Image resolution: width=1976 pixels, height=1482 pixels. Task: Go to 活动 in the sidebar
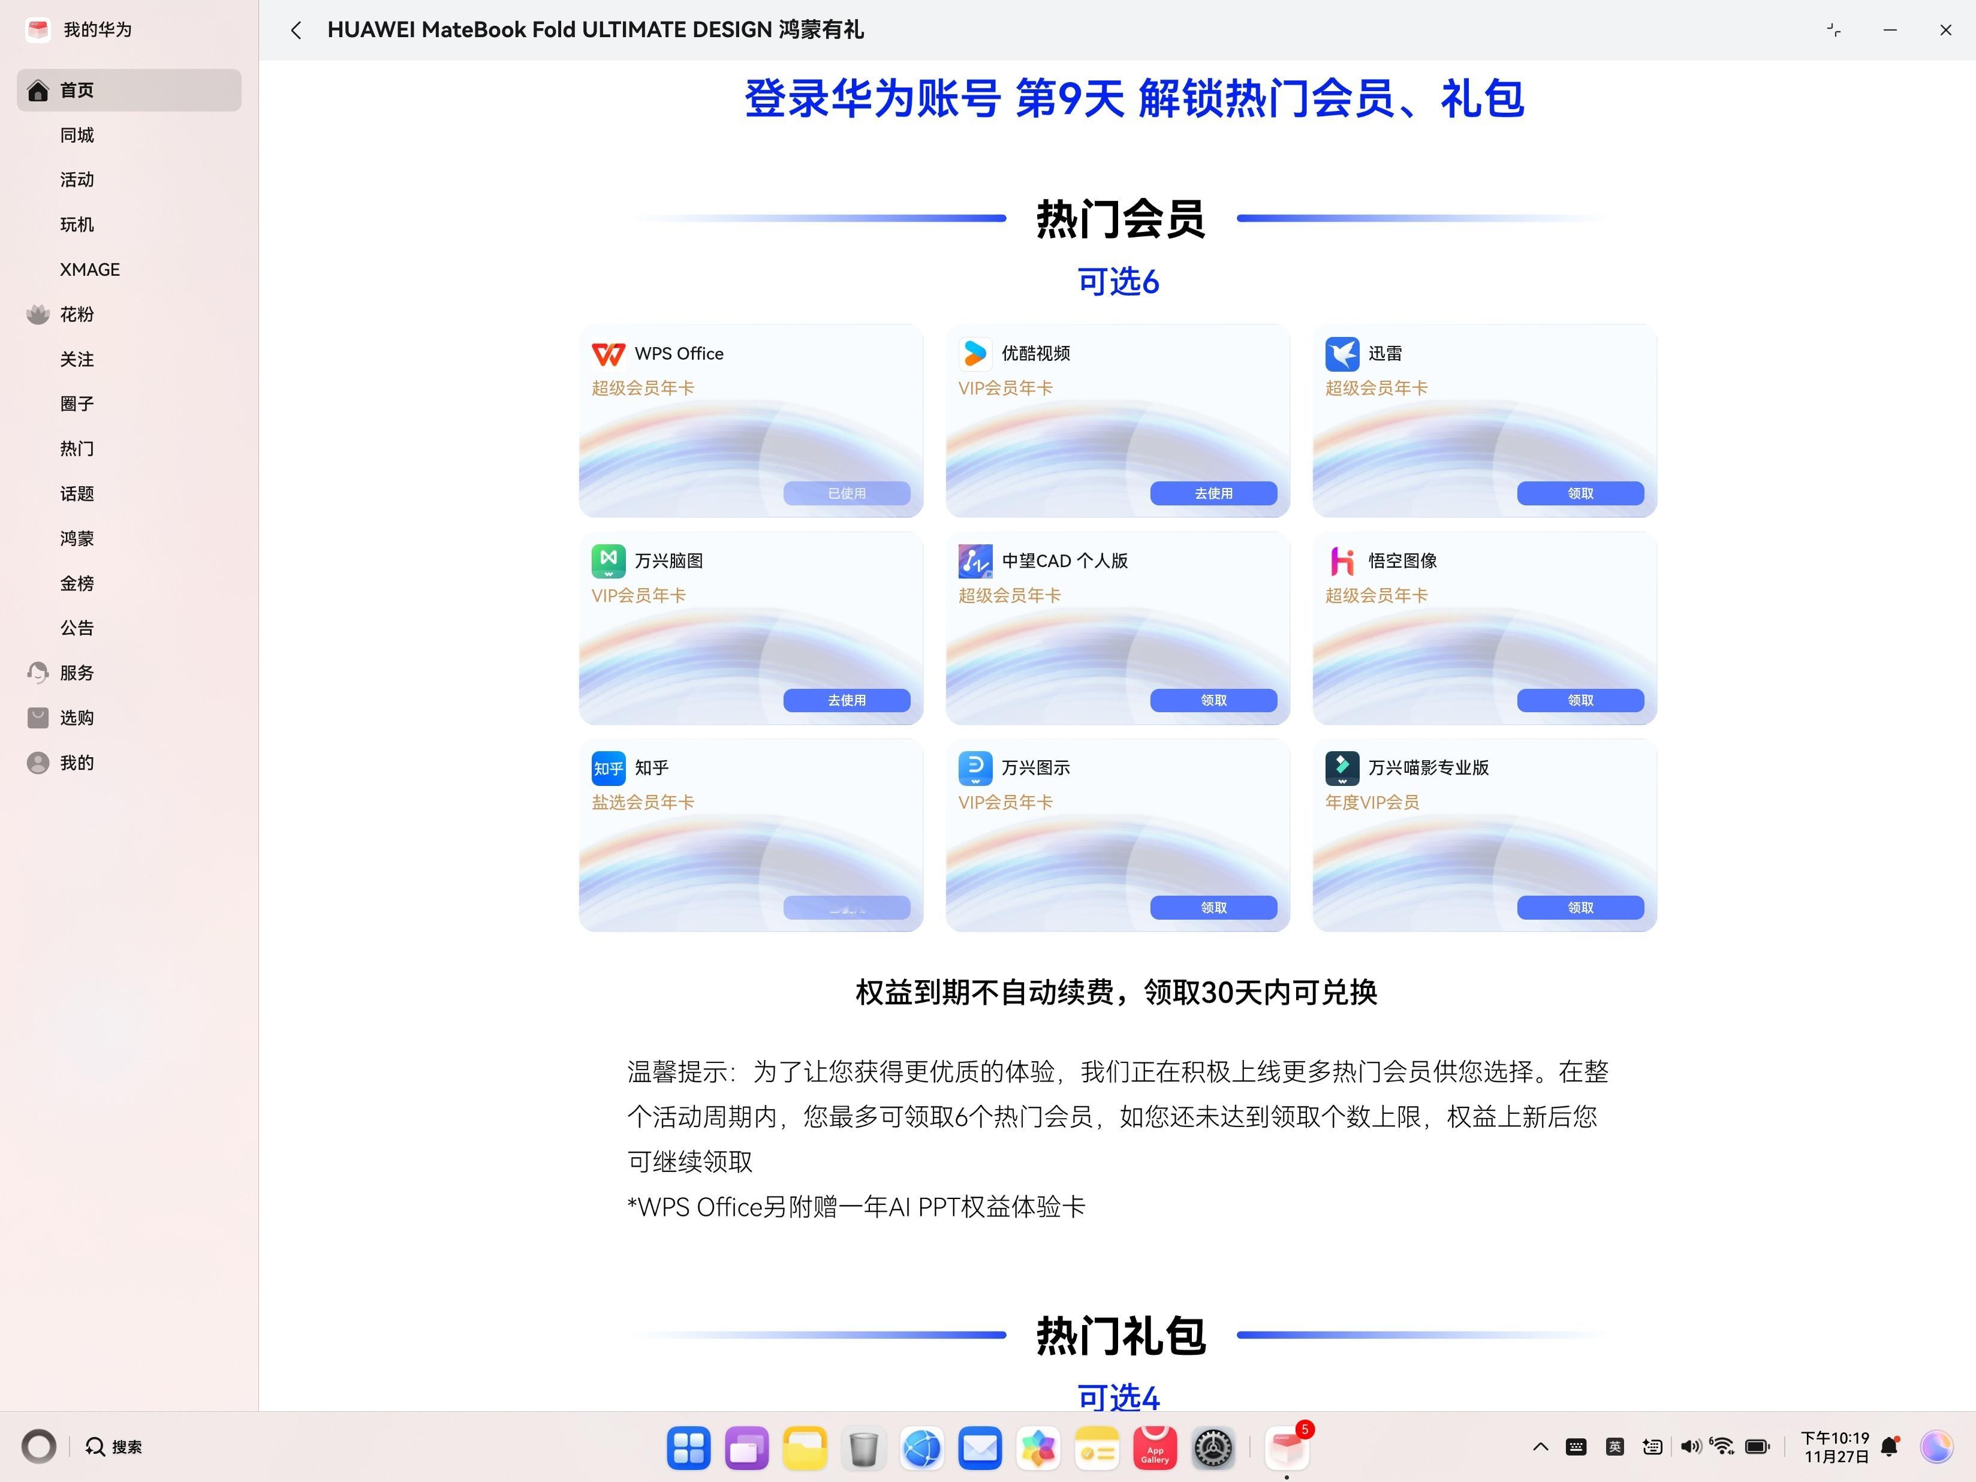click(x=77, y=180)
